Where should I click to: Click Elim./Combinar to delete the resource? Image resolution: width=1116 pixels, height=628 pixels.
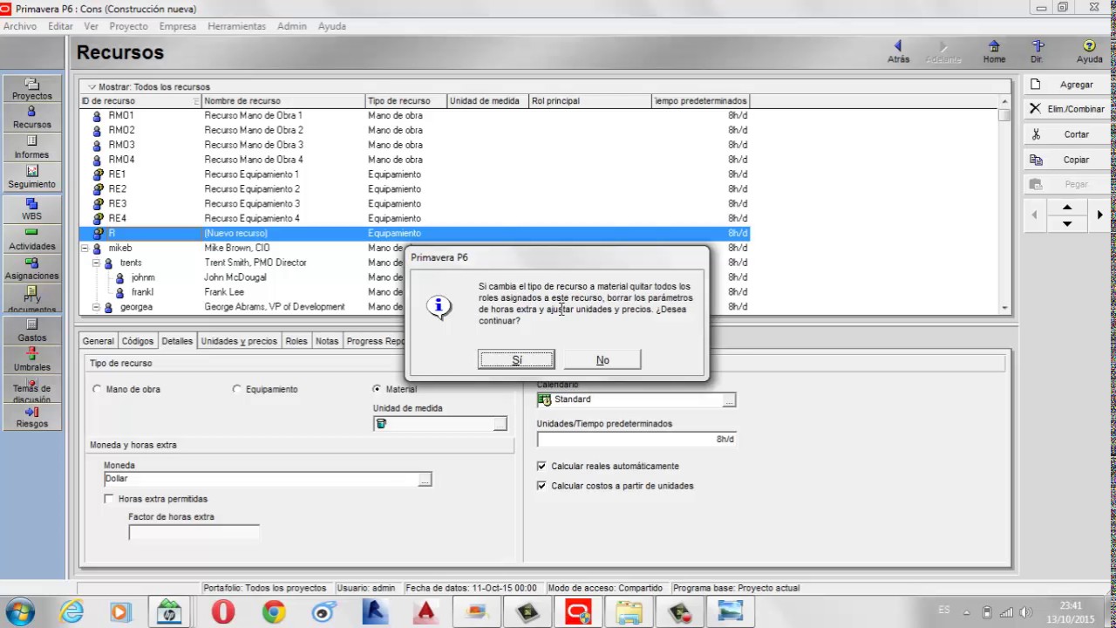[x=1065, y=109]
